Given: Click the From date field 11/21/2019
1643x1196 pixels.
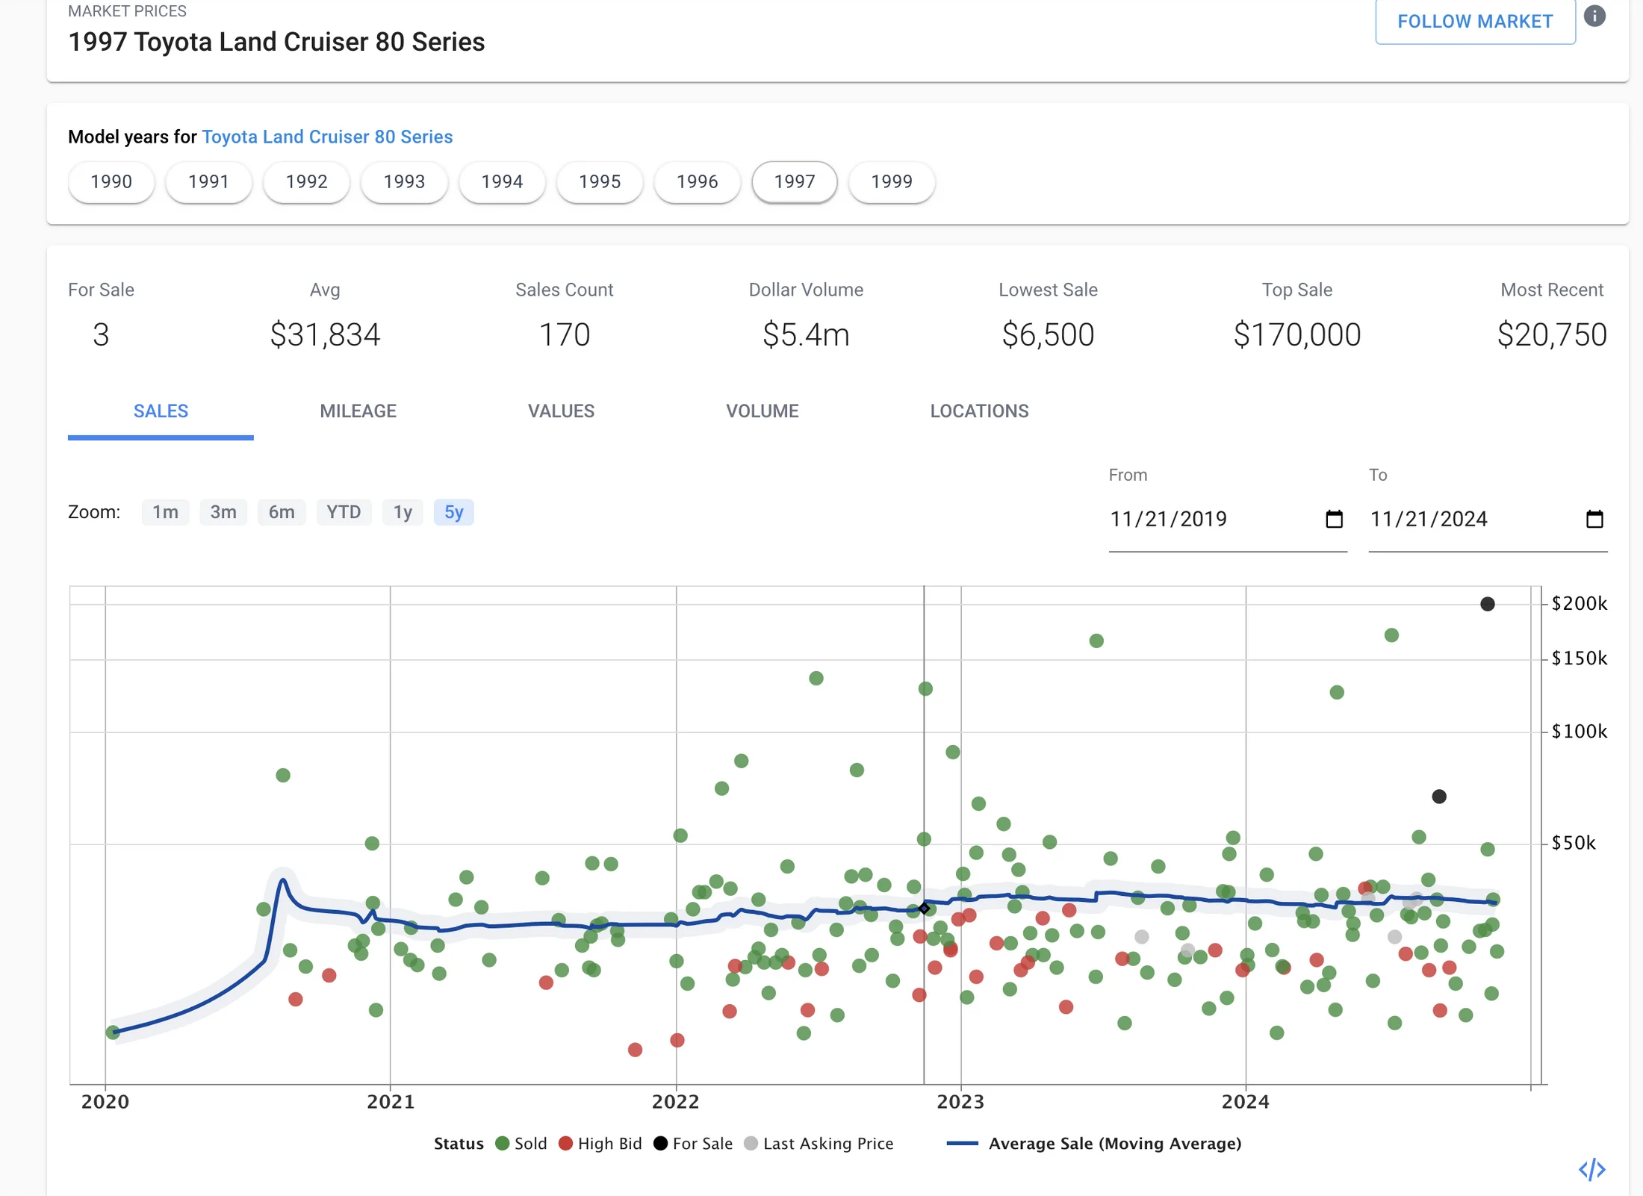Looking at the screenshot, I should pyautogui.click(x=1228, y=519).
